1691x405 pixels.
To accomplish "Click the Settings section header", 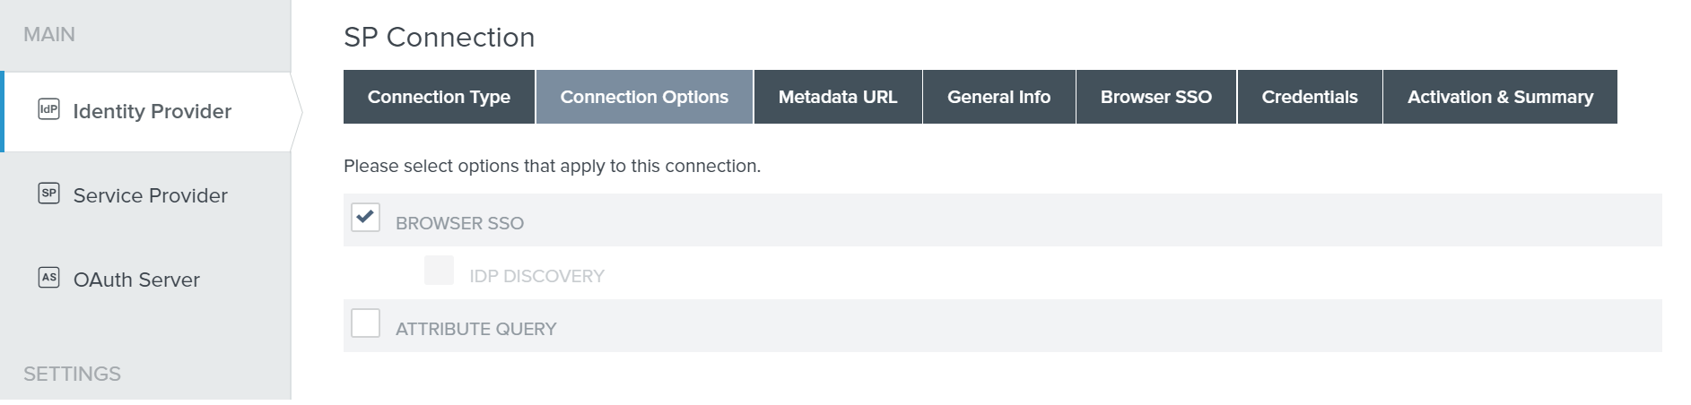I will (x=72, y=374).
